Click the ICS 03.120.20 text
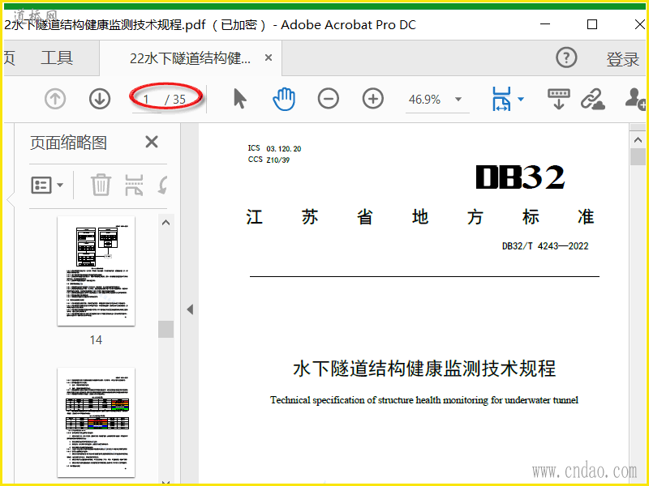This screenshot has height=486, width=649. tap(274, 148)
